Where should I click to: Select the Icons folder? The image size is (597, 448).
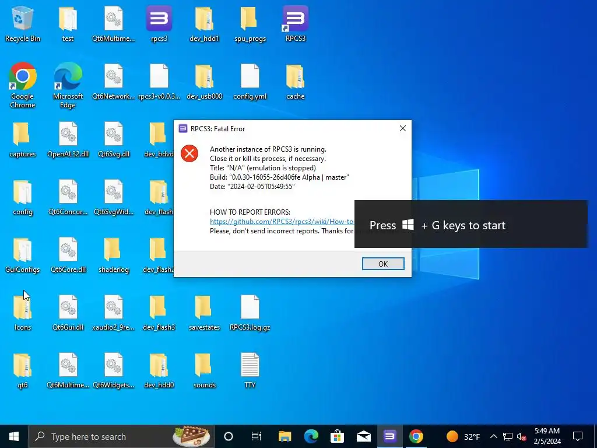point(23,313)
